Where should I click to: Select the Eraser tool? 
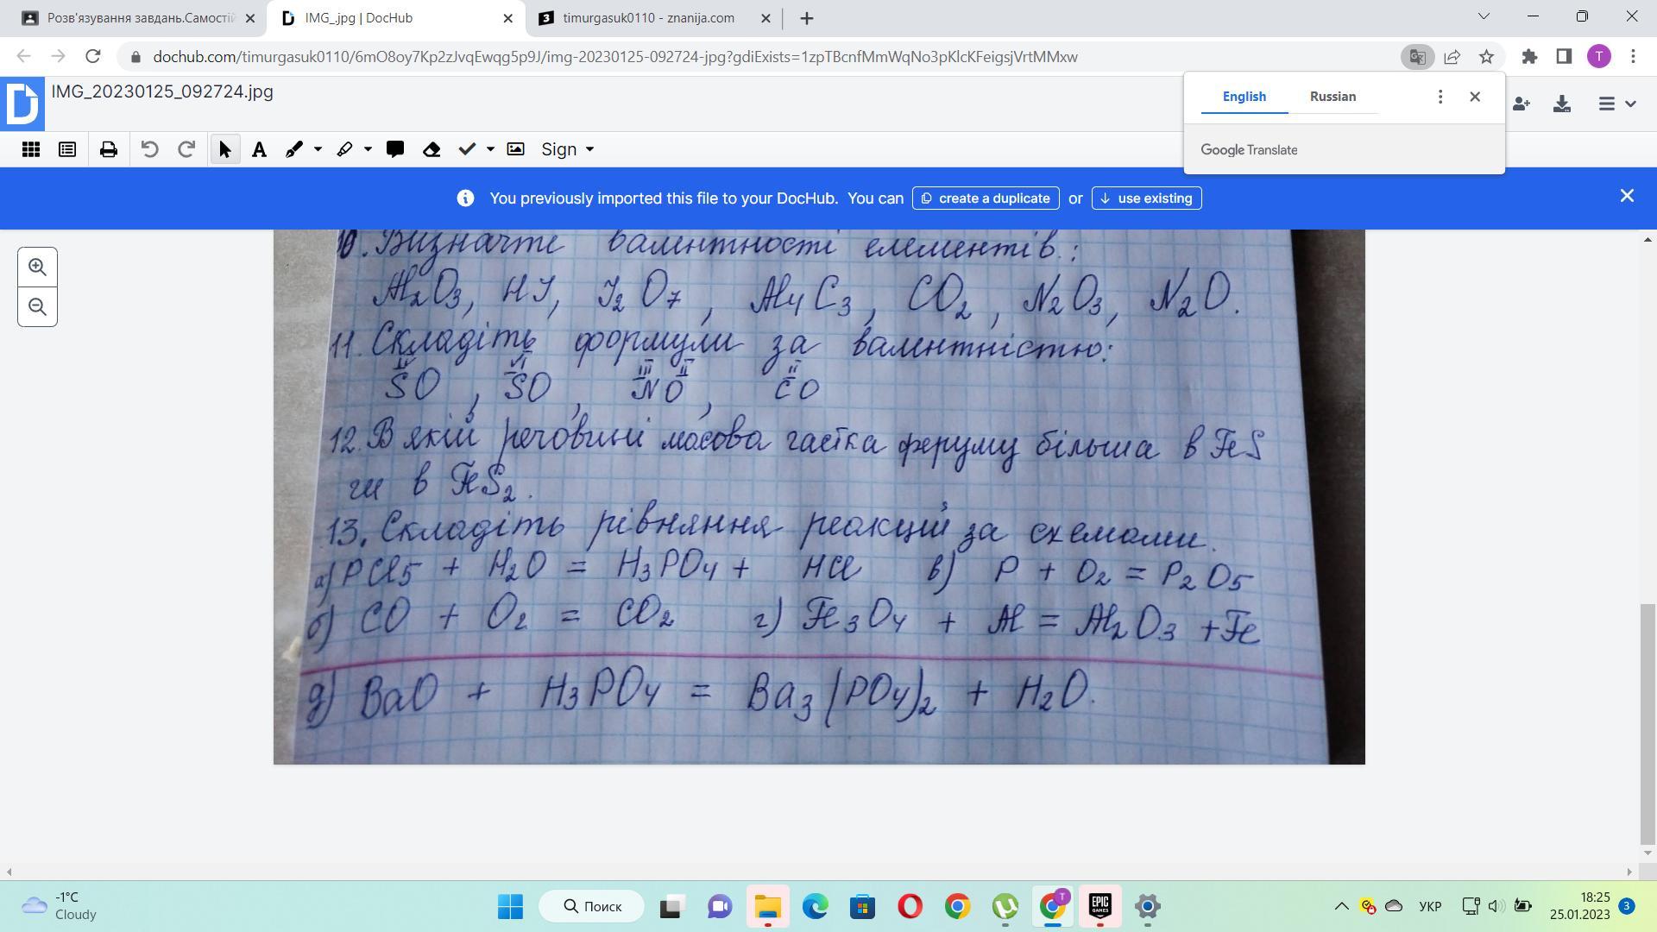432,149
